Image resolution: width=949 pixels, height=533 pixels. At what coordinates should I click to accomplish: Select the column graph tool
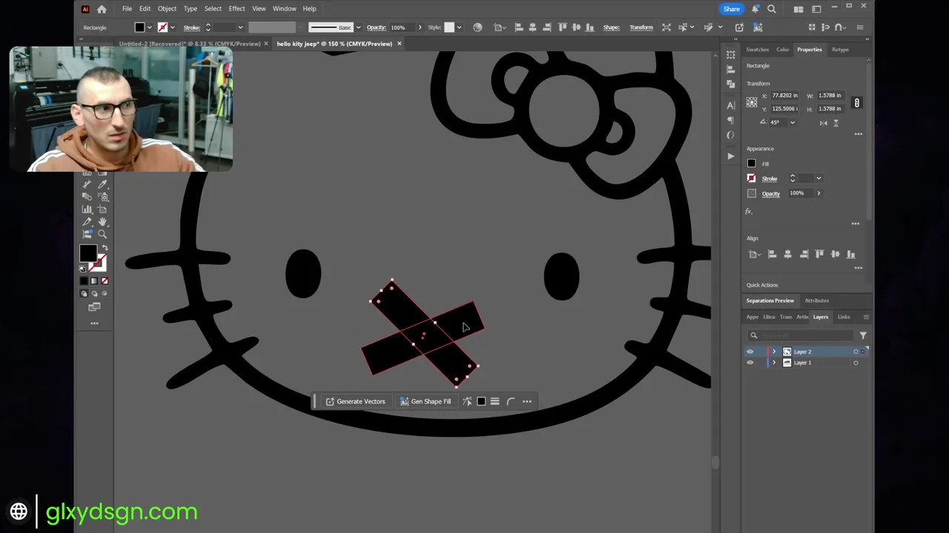[x=87, y=209]
